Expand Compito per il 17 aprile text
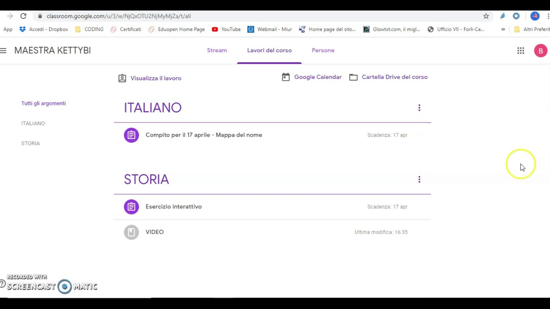 point(204,135)
